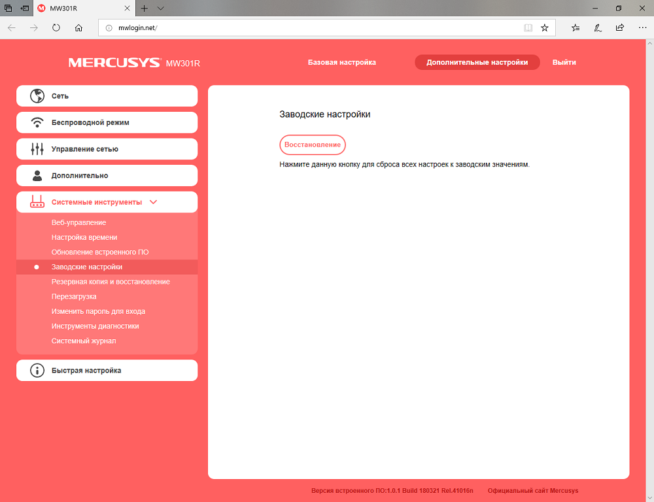Open browser settings and more menu
The width and height of the screenshot is (654, 502).
point(642,28)
